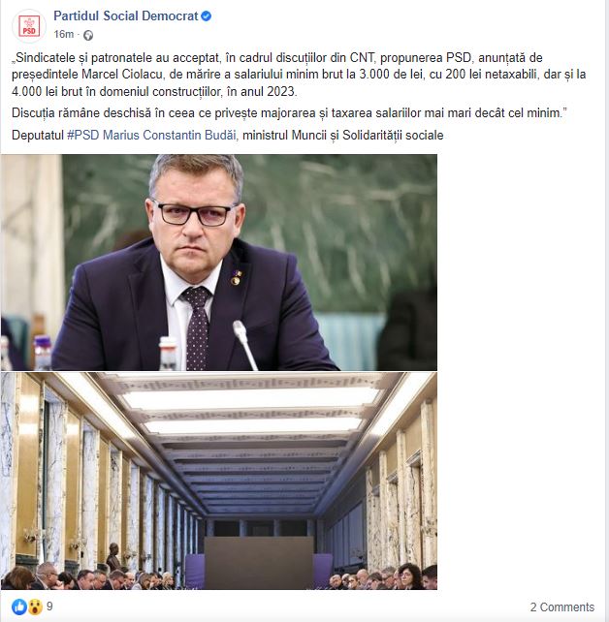Click the globe public-audience icon

[x=88, y=35]
